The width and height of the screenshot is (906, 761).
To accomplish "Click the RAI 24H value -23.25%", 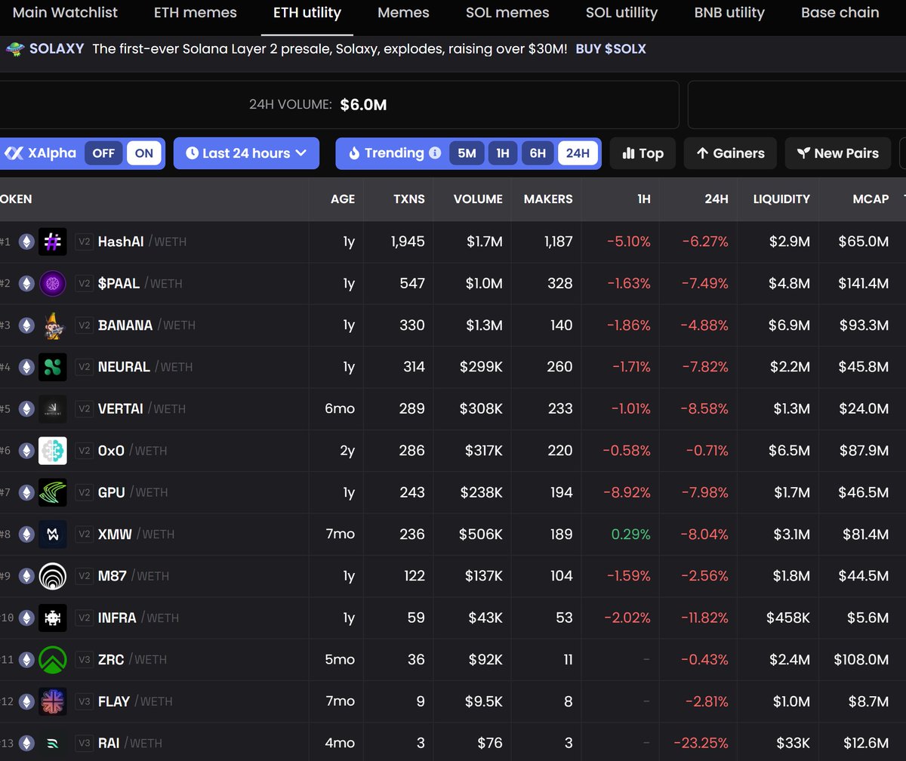I will pos(702,743).
